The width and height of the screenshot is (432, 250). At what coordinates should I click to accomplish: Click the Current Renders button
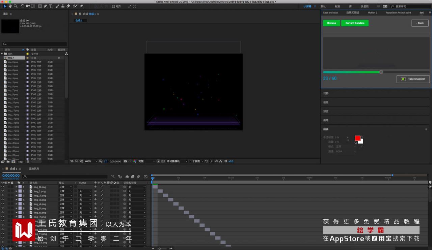tap(355, 23)
